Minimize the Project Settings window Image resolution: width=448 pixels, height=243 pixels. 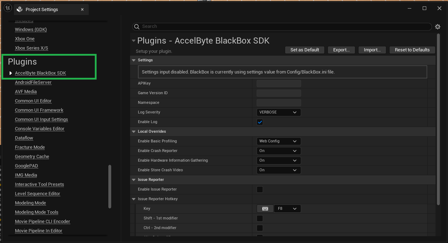pyautogui.click(x=410, y=8)
